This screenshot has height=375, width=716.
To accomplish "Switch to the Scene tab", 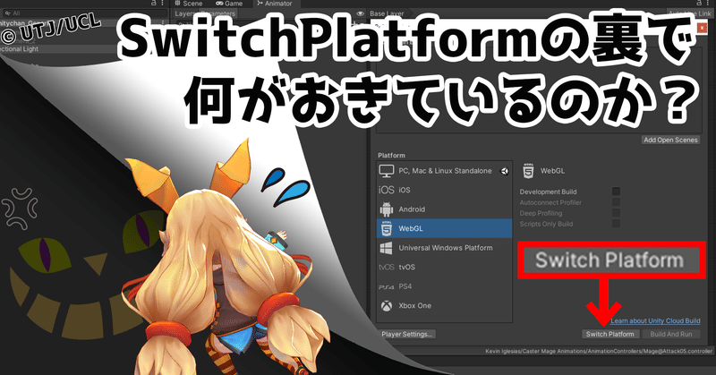I will (x=189, y=4).
